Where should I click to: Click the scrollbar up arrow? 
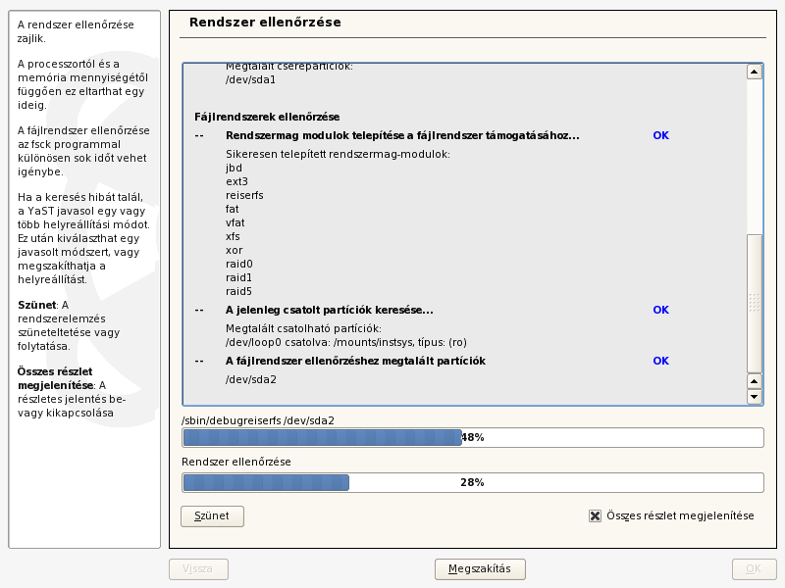(752, 69)
